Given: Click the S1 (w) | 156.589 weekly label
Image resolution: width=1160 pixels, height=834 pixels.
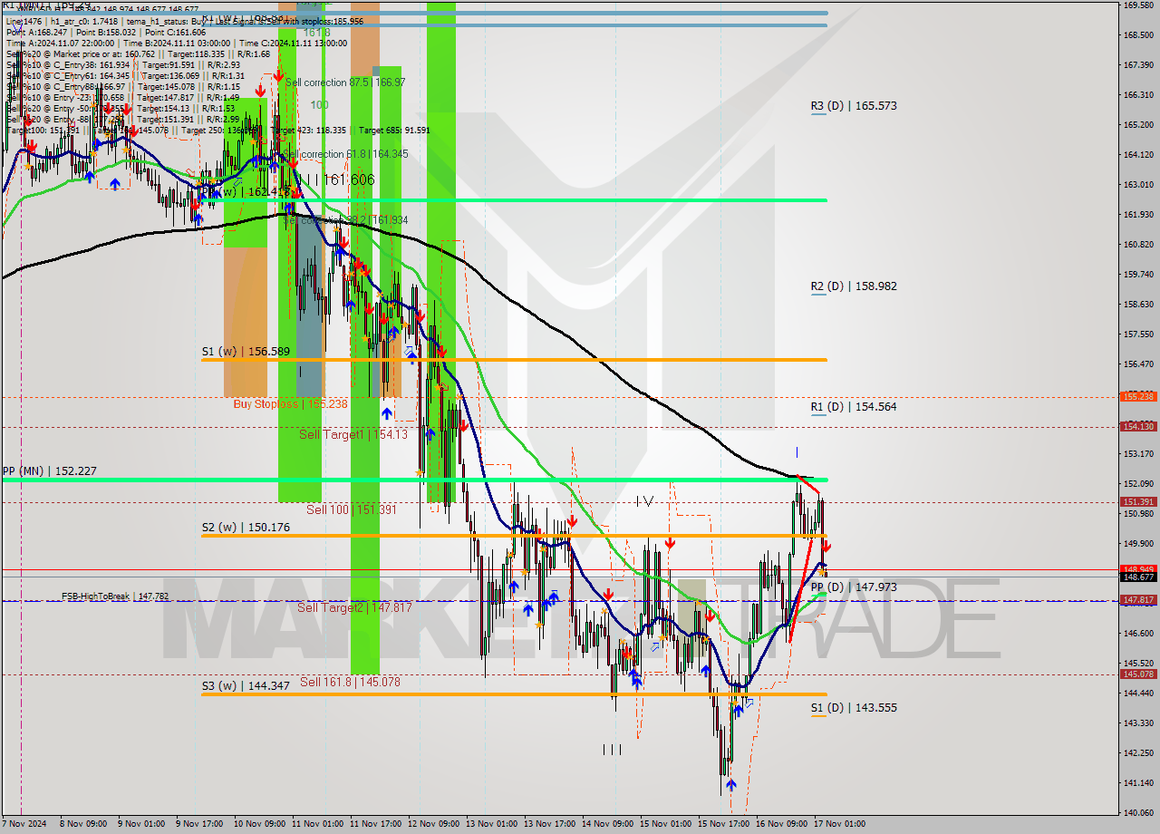Looking at the screenshot, I should 246,352.
